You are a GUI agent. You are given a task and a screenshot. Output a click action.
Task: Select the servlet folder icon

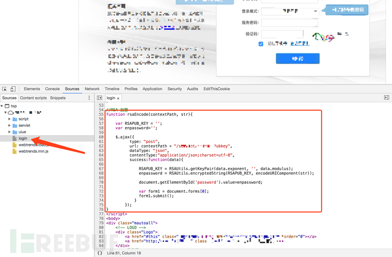(15, 125)
